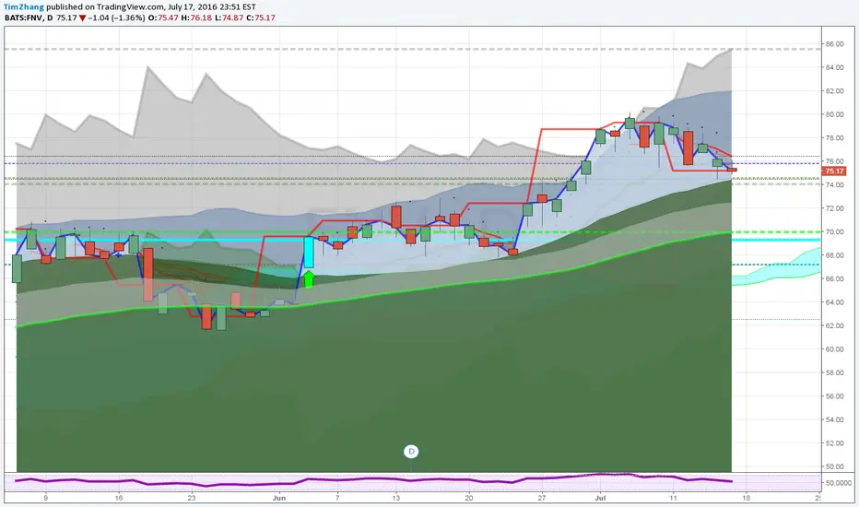Image resolution: width=859 pixels, height=507 pixels.
Task: Click the 86.00 price axis label
Action: click(834, 44)
